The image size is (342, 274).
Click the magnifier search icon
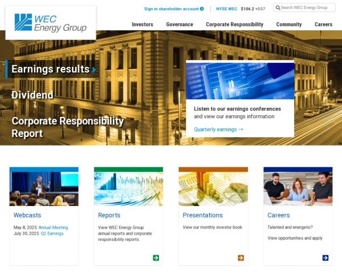coord(278,7)
